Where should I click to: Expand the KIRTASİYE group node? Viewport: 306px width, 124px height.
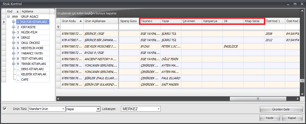point(13,27)
